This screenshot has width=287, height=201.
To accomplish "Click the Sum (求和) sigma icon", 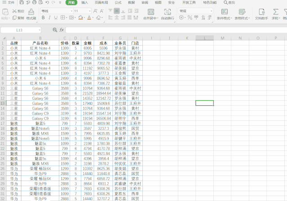I will click(275, 12).
